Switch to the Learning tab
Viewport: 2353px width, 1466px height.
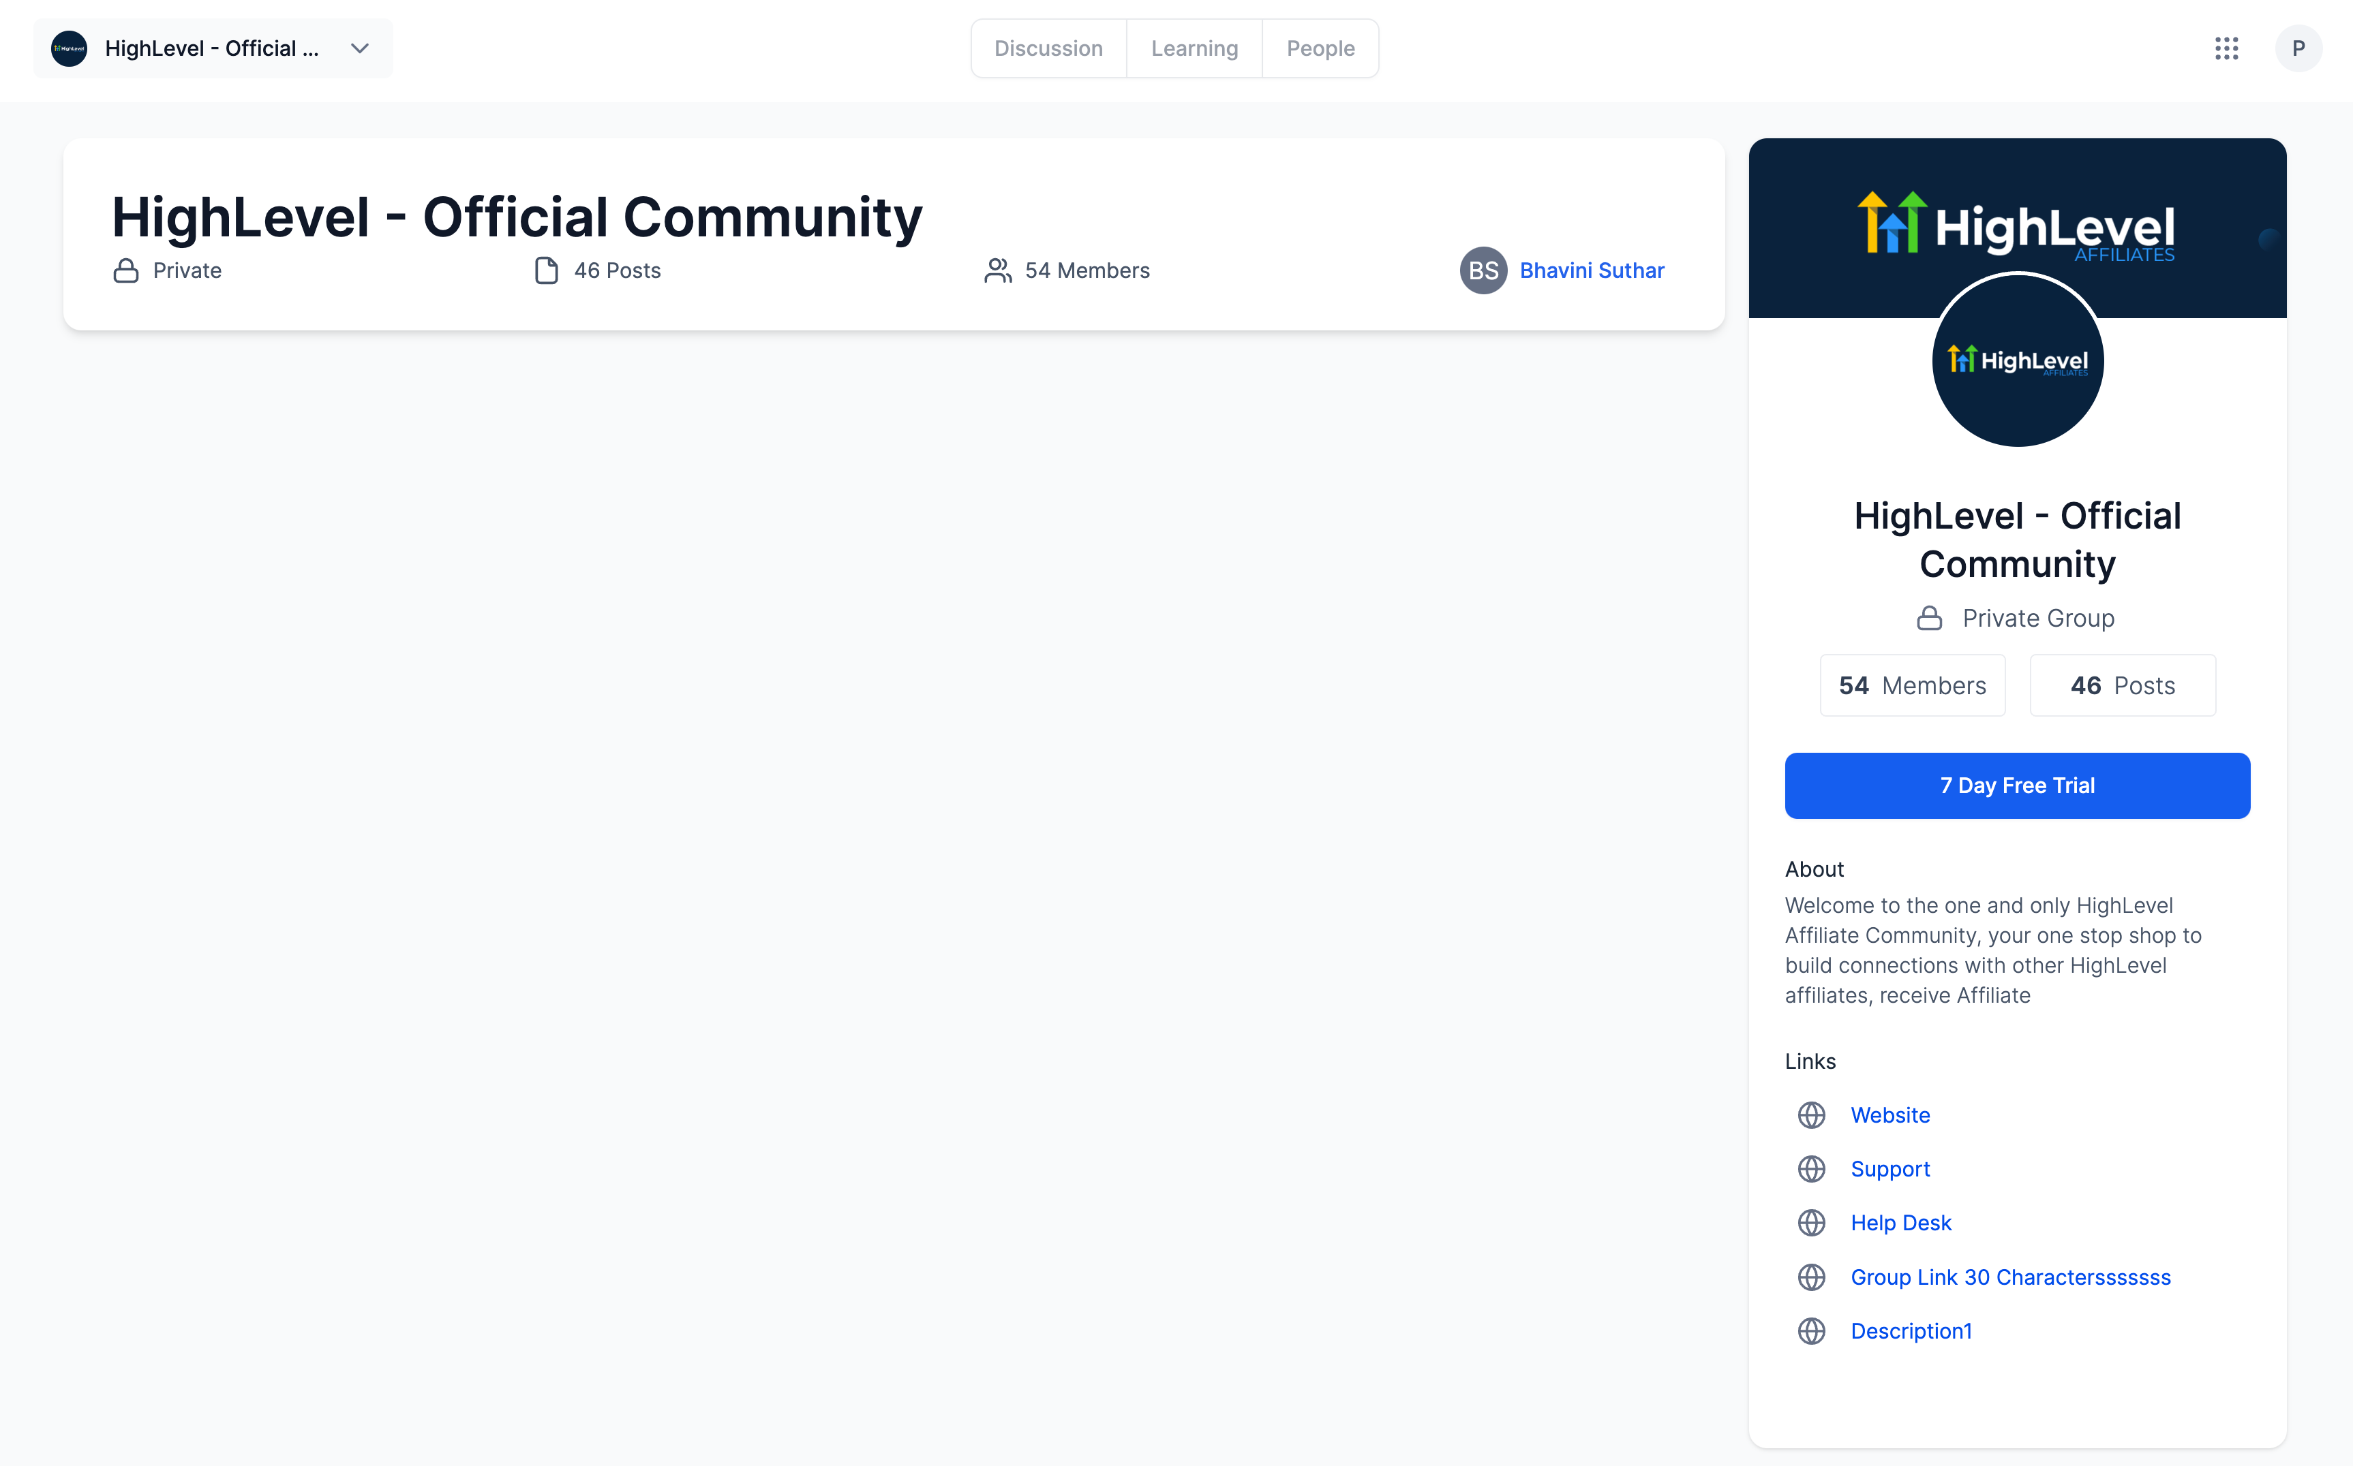point(1194,48)
